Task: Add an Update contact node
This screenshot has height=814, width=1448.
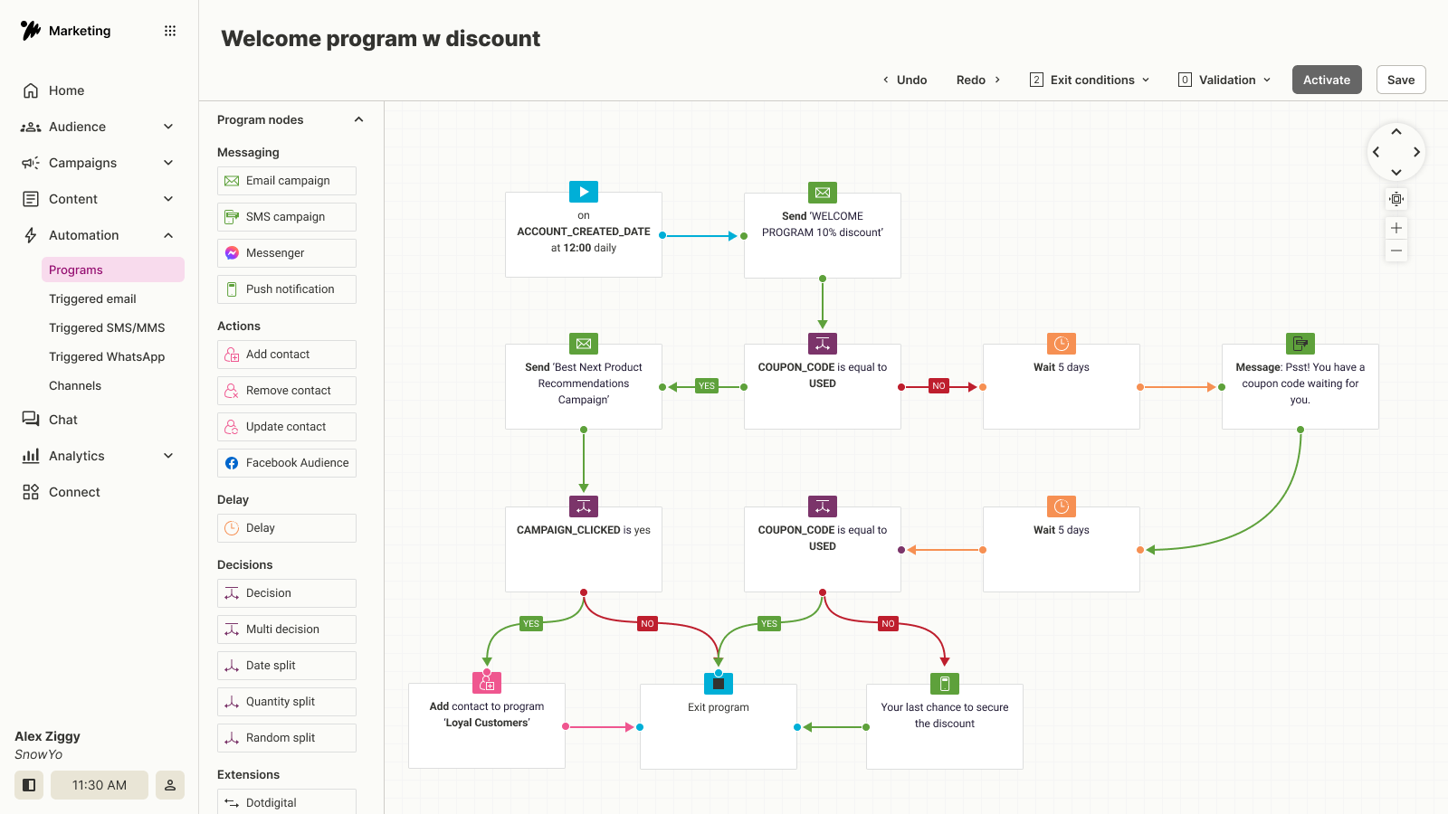Action: (287, 427)
